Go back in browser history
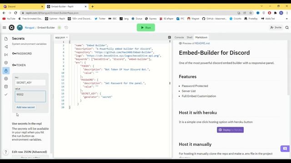The width and height of the screenshot is (291, 163). coord(4,13)
